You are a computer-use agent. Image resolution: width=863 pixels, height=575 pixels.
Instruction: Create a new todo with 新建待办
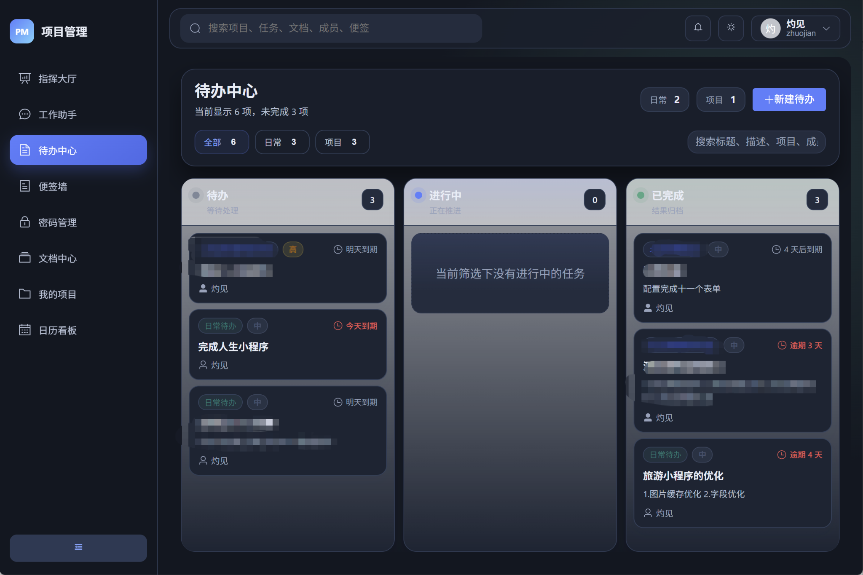(x=788, y=99)
